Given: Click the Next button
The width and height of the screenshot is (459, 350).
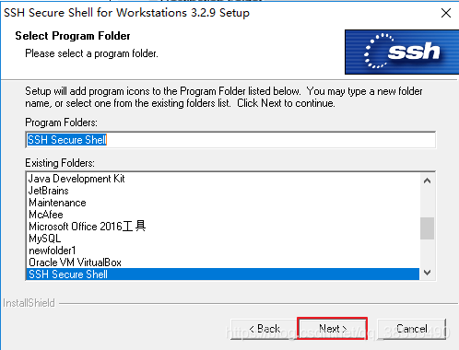Looking at the screenshot, I should (x=332, y=329).
